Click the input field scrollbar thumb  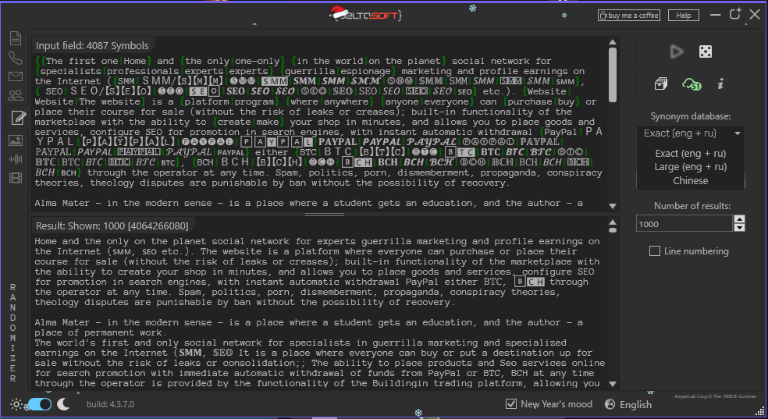[612, 74]
